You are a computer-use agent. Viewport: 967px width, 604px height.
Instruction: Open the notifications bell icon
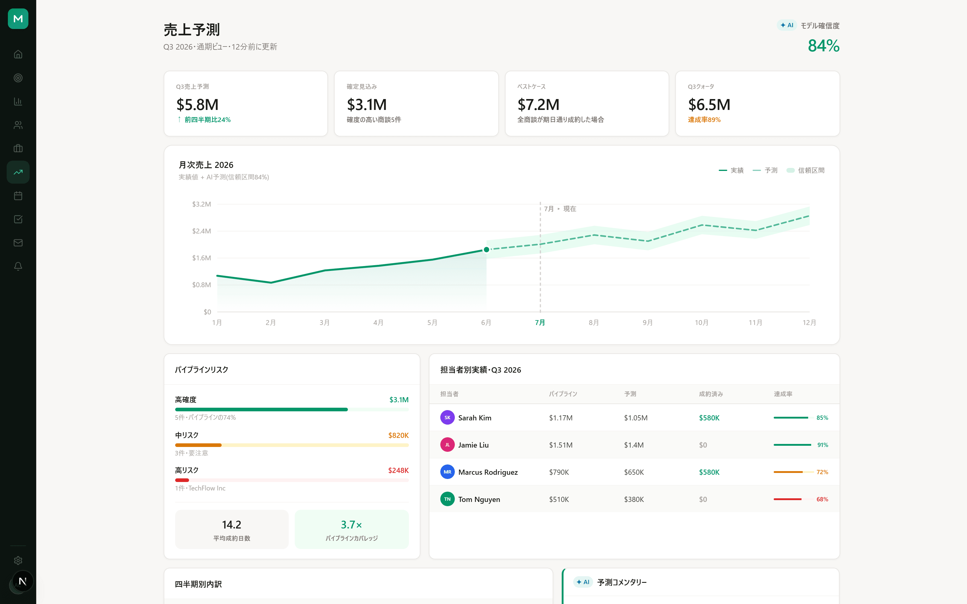(18, 266)
